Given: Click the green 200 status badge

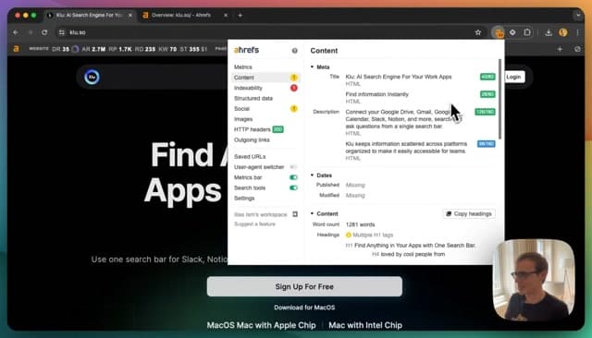Looking at the screenshot, I should click(277, 129).
